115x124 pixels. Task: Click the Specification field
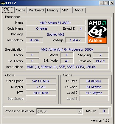tap(67, 49)
